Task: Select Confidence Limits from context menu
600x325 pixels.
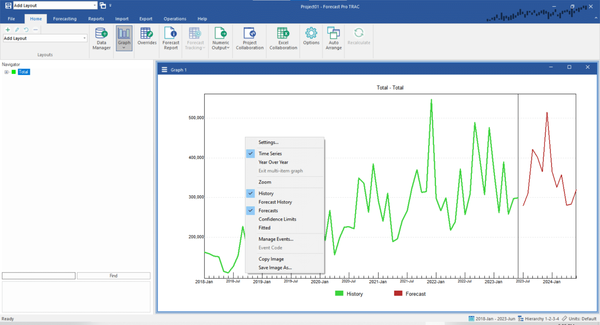Action: pyautogui.click(x=277, y=219)
